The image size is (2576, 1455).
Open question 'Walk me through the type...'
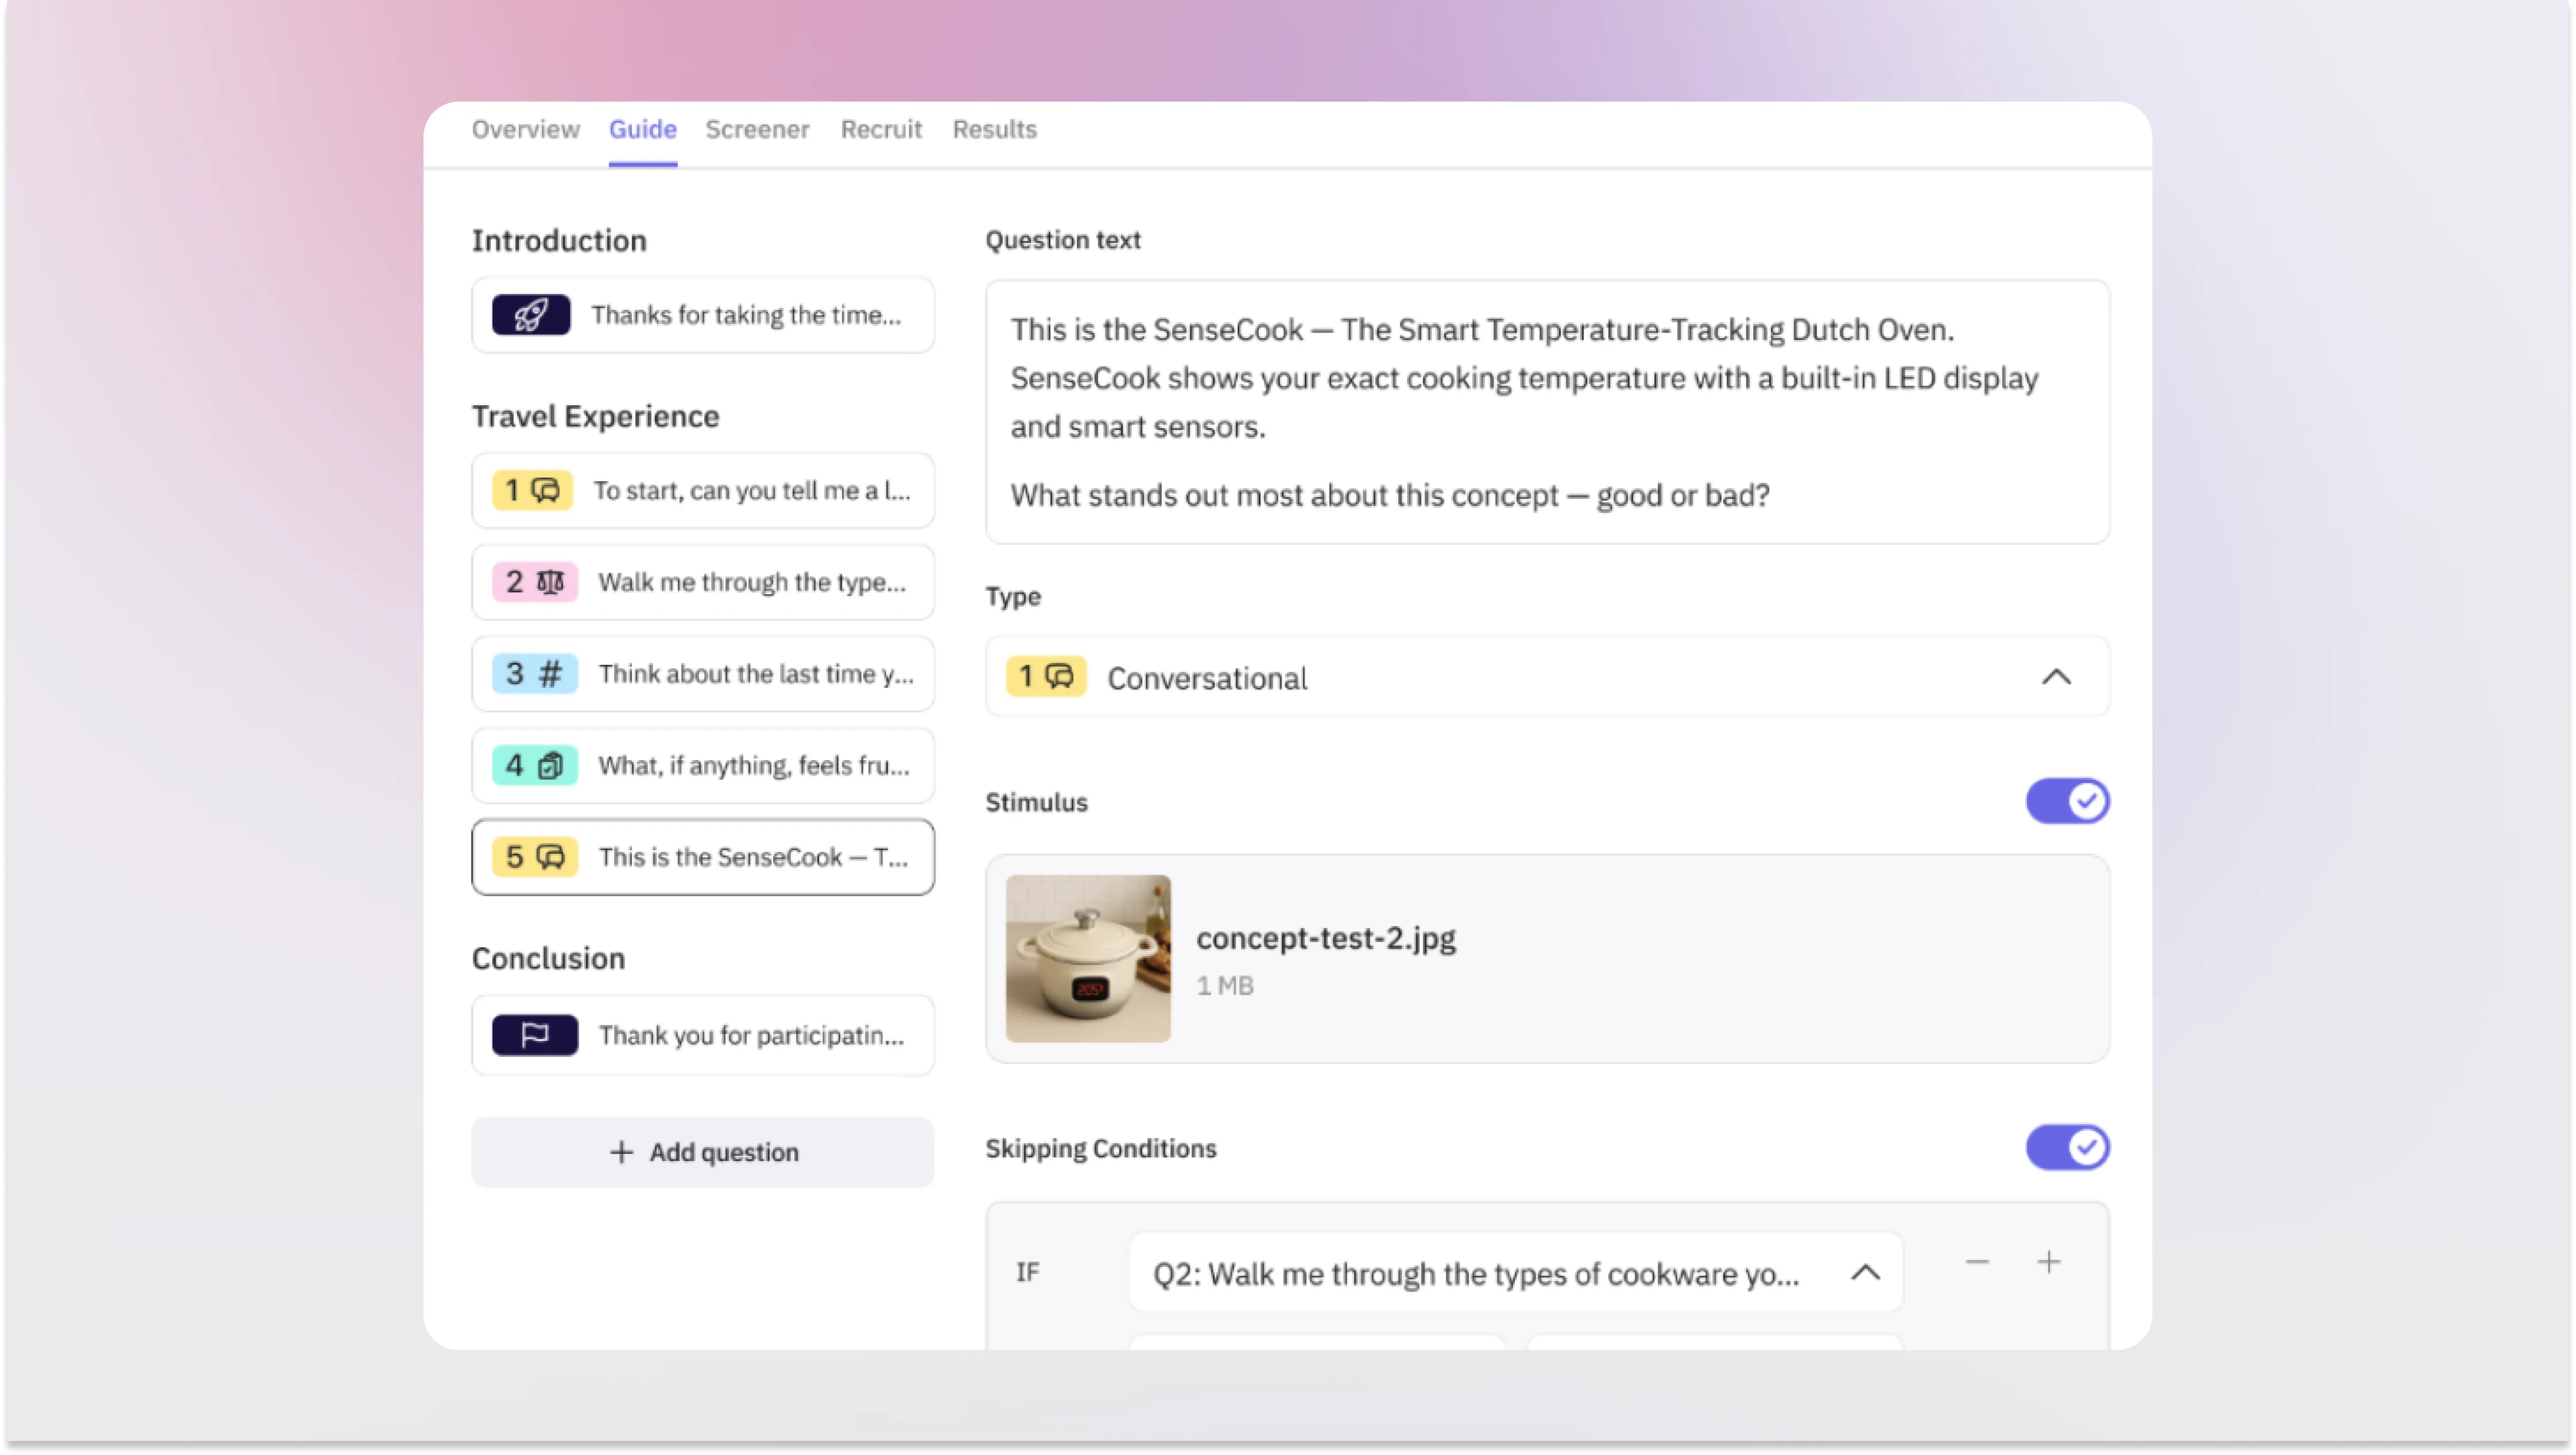[703, 582]
